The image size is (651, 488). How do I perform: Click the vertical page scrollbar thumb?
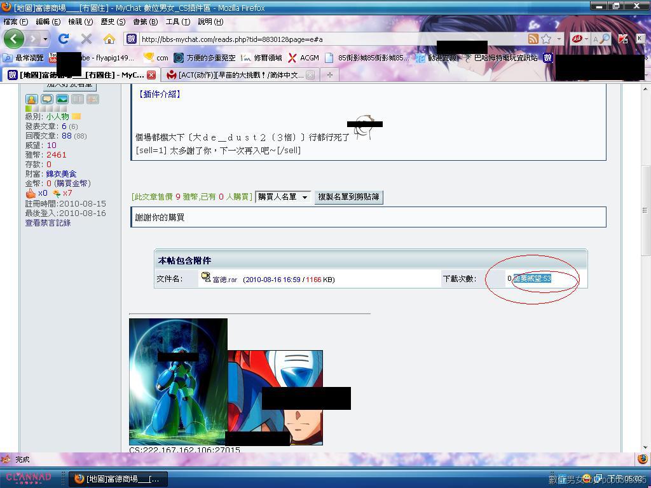coord(645,210)
